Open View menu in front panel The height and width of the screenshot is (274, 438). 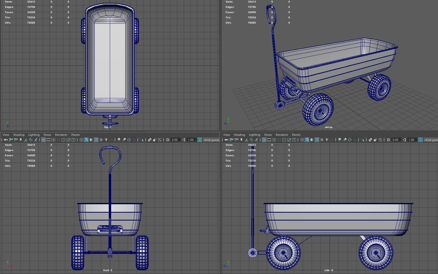click(6, 135)
